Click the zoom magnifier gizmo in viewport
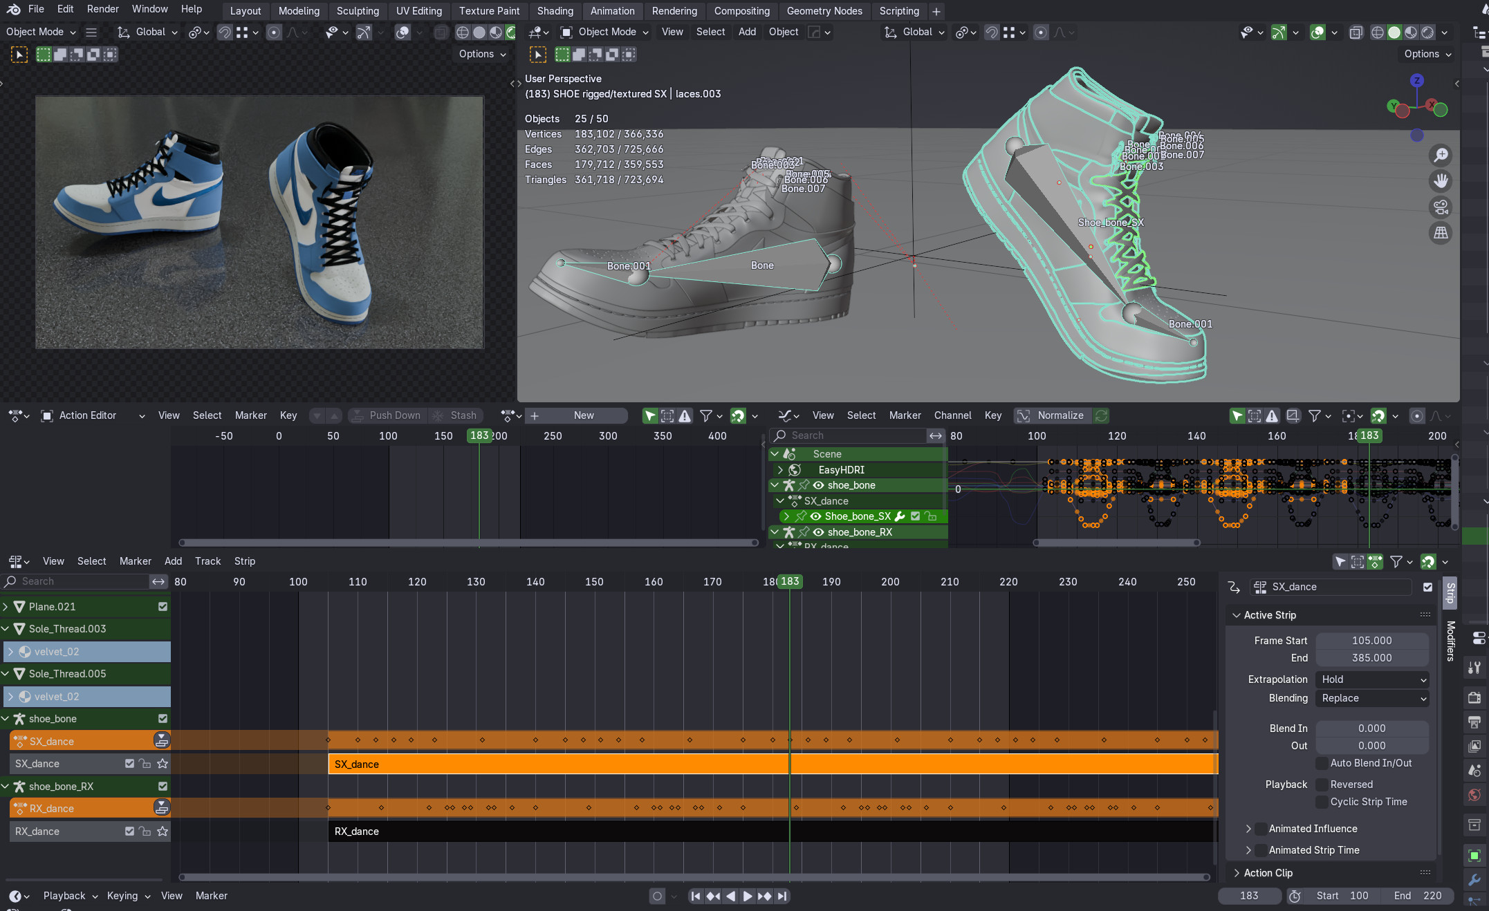Screen dimensions: 1489x911 pyautogui.click(x=1441, y=156)
